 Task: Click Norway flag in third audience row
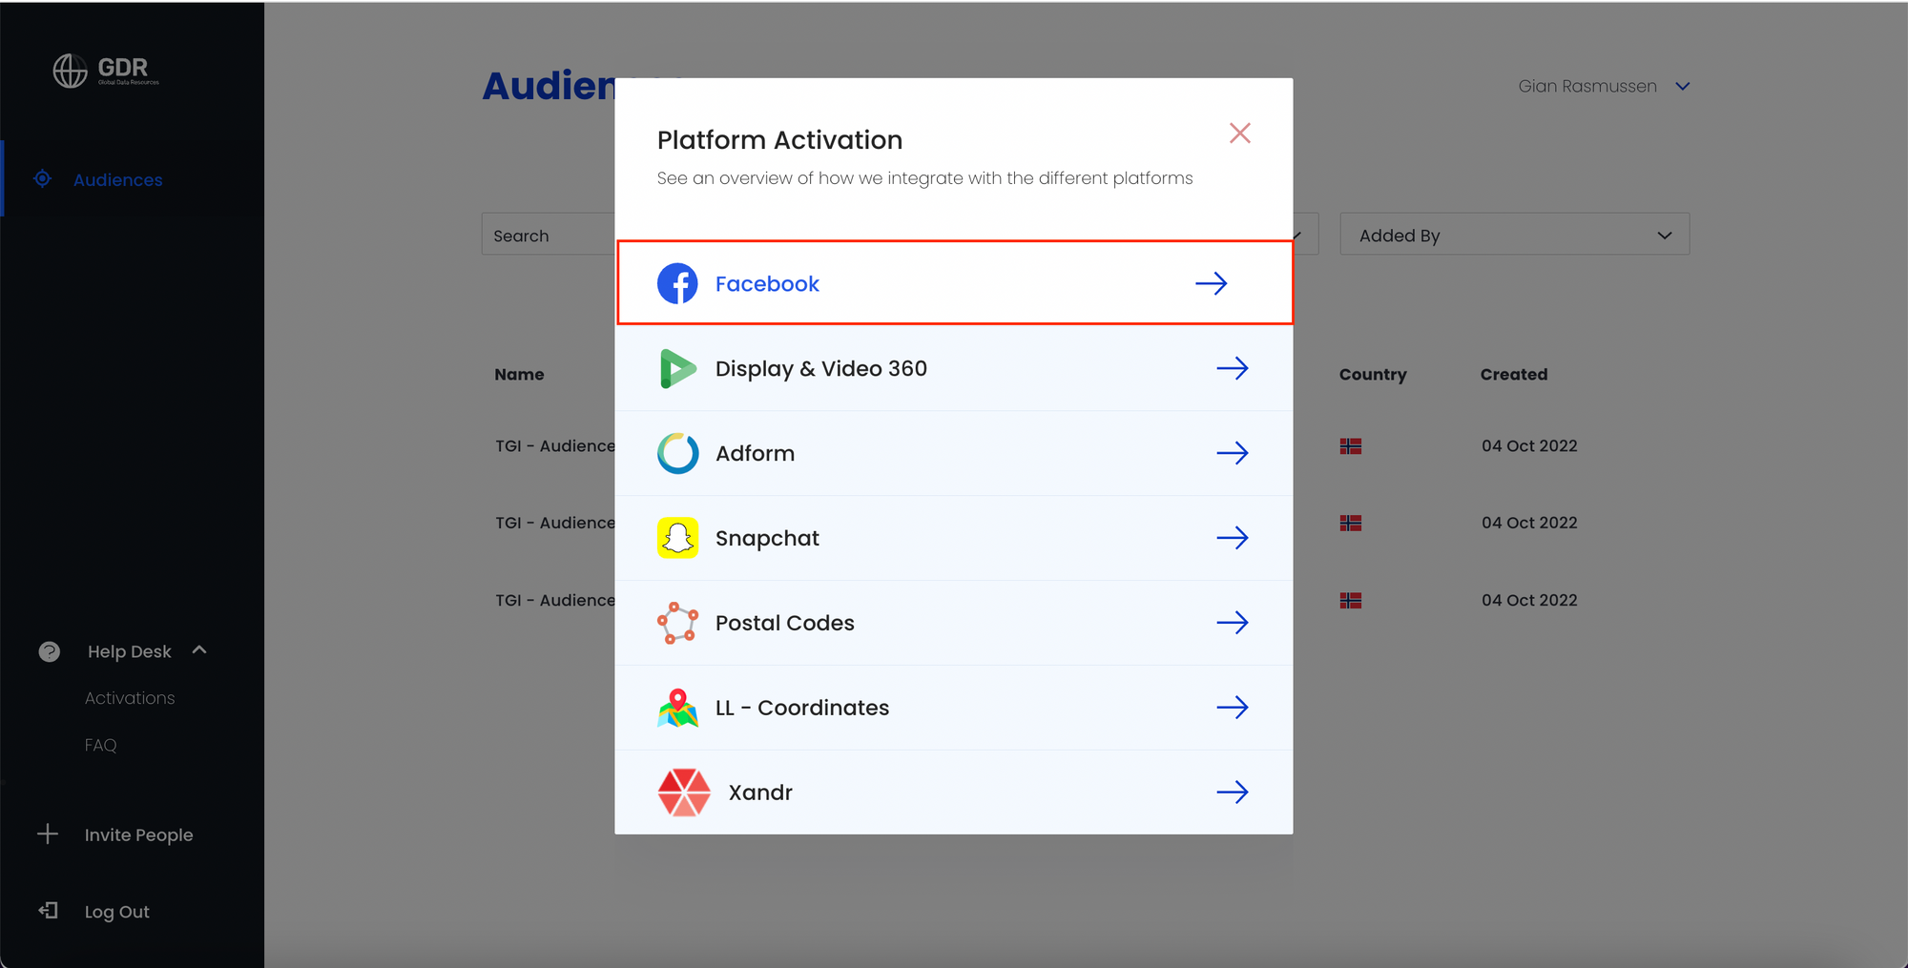click(1350, 601)
